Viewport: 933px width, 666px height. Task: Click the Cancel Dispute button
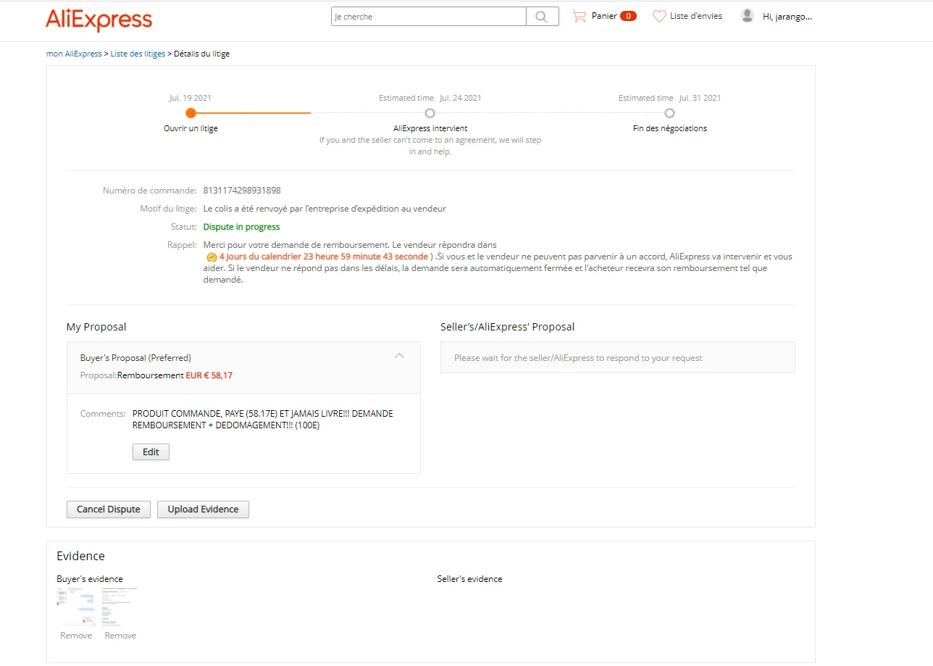(109, 509)
